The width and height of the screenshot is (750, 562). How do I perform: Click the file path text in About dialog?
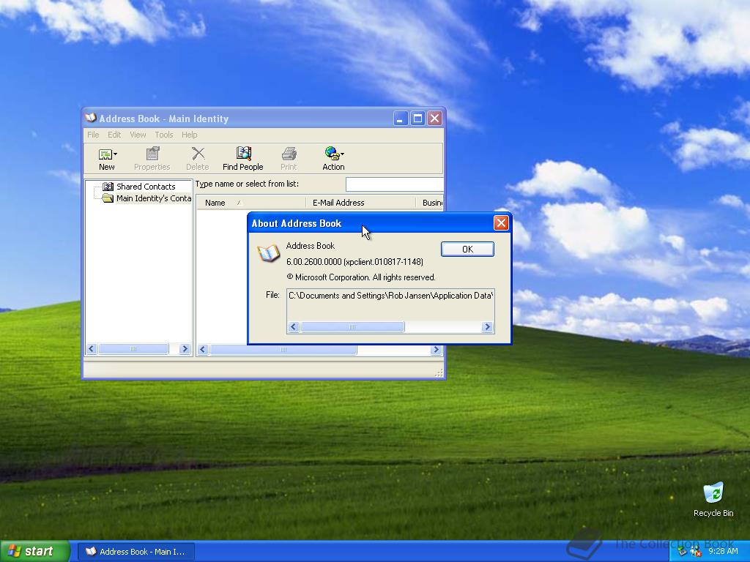tap(390, 296)
